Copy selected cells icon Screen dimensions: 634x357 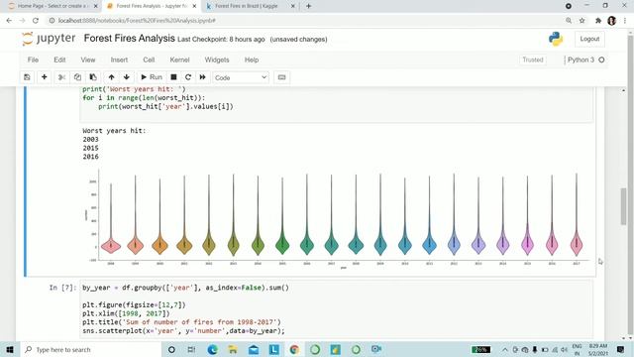coord(77,77)
